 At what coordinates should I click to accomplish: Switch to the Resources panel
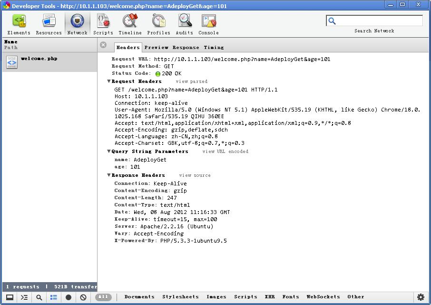(x=48, y=23)
